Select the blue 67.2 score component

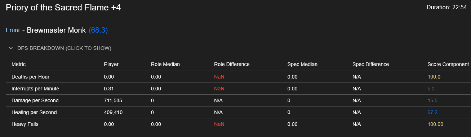(x=432, y=112)
